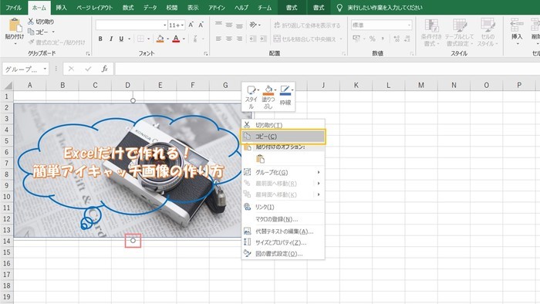Click the percent style icon
This screenshot has height=304, width=540.
tap(373, 39)
